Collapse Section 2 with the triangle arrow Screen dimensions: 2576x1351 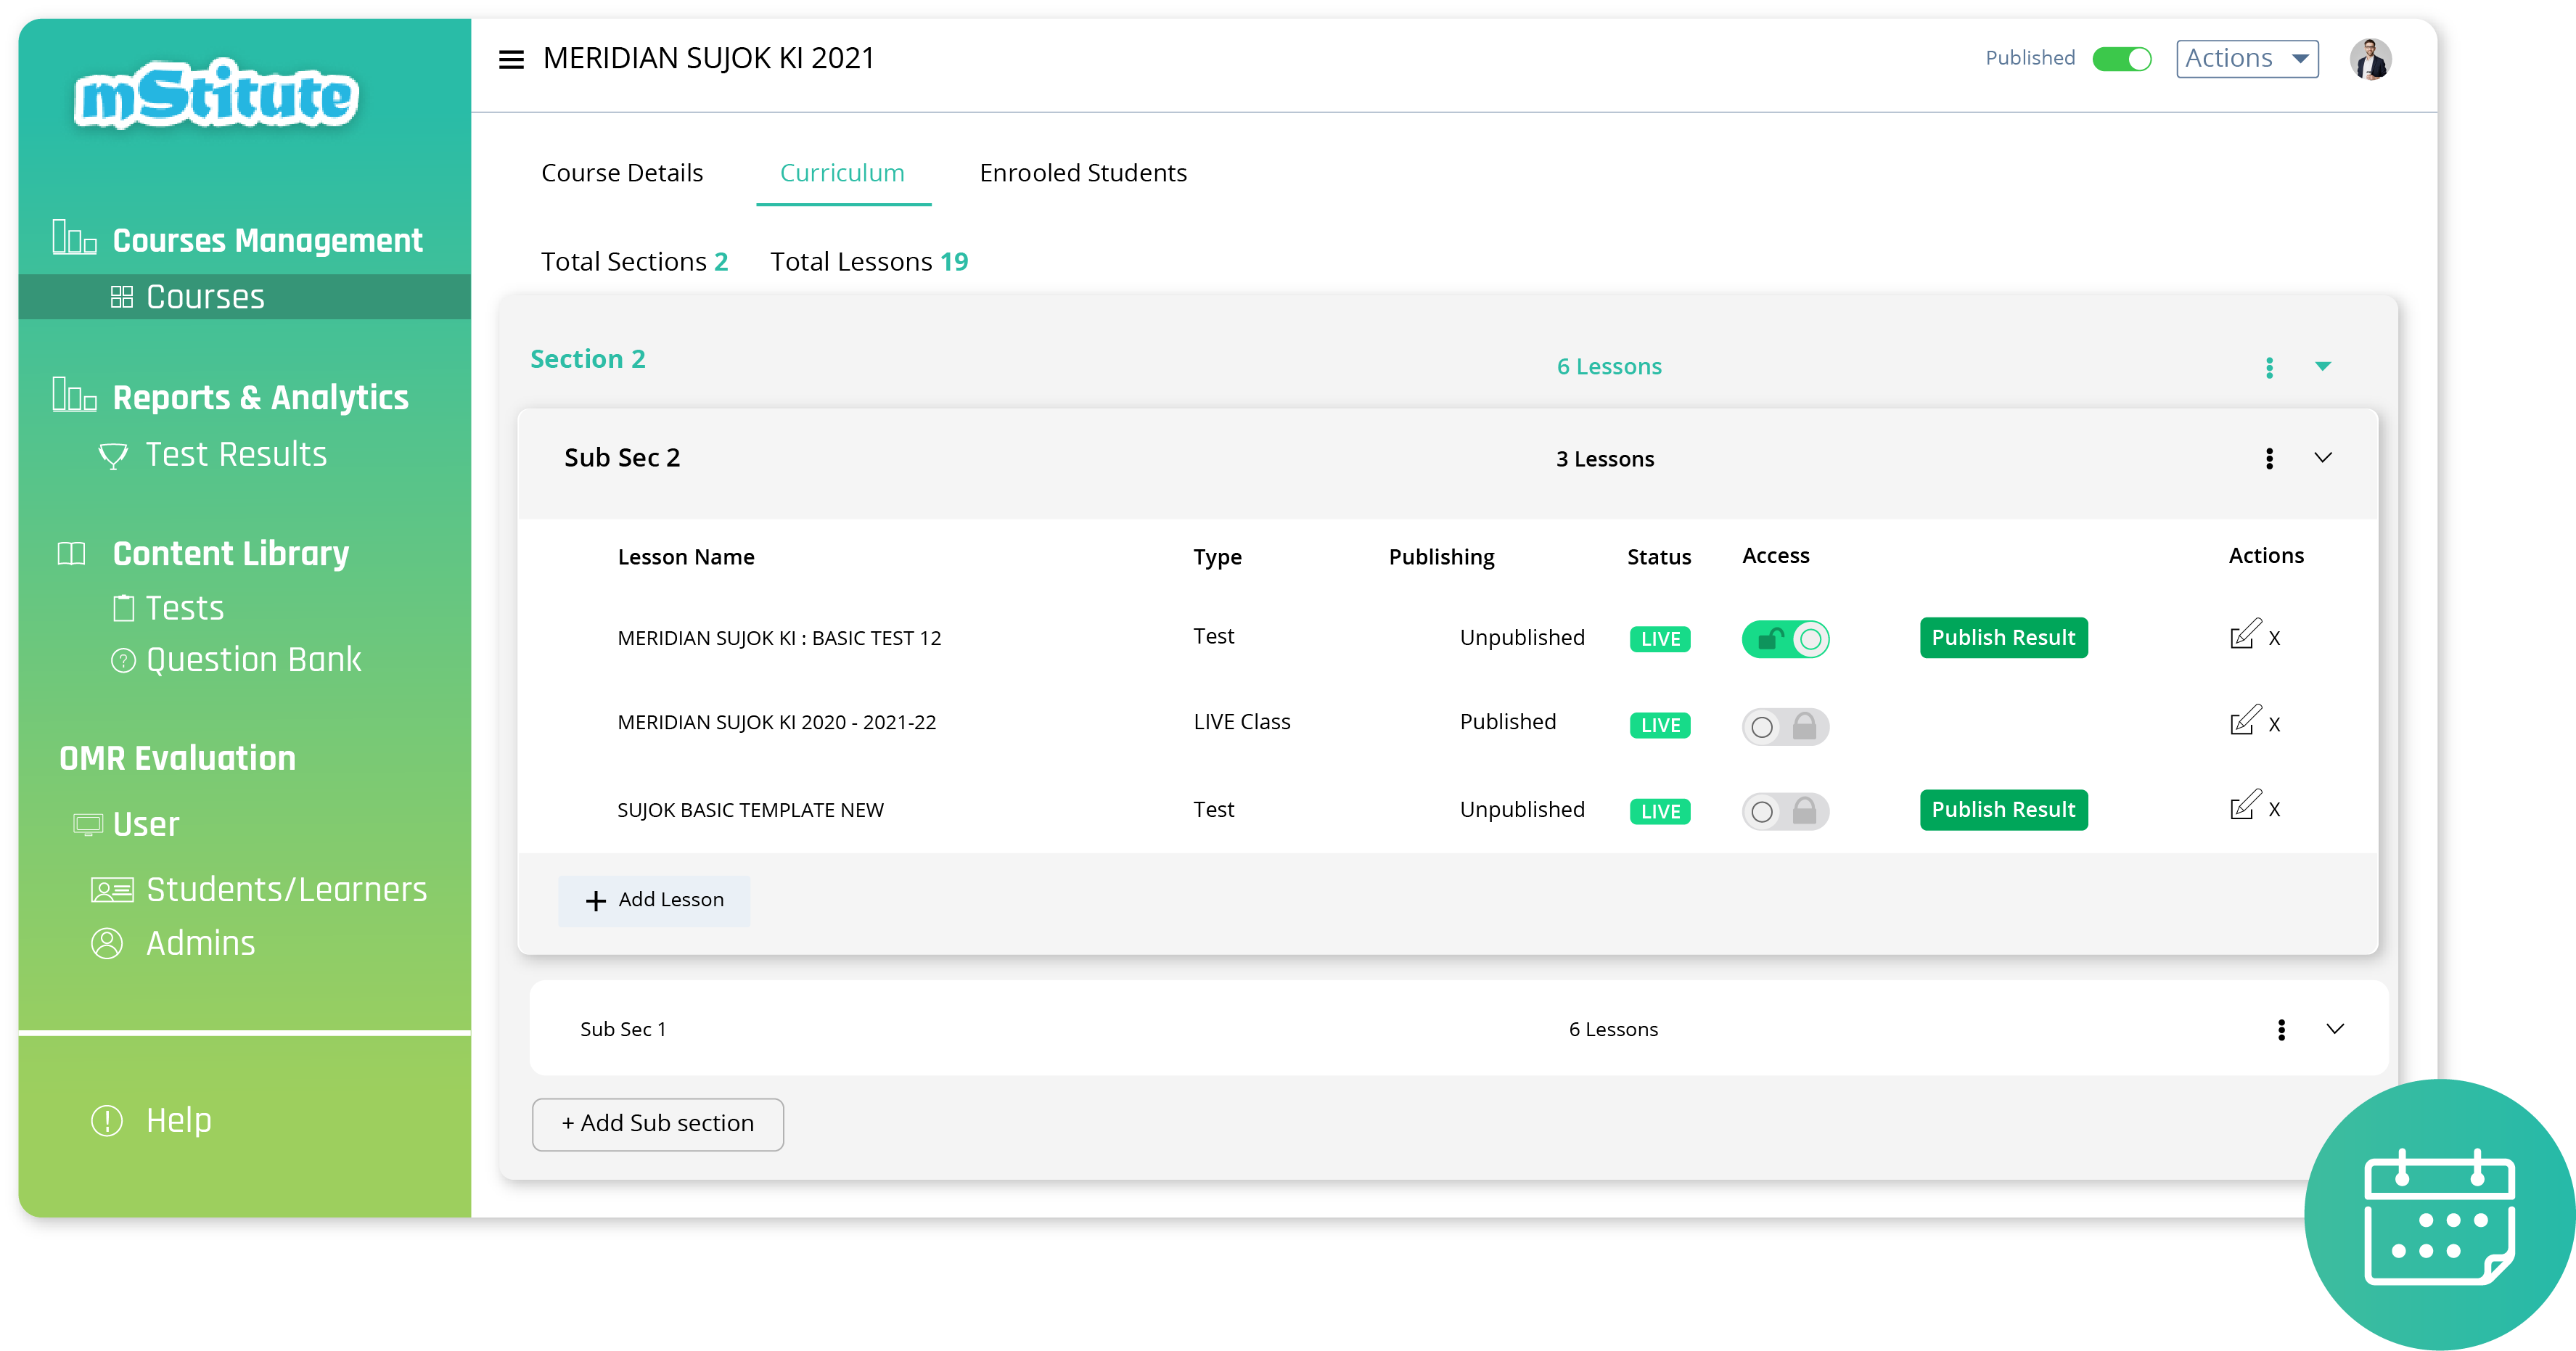pyautogui.click(x=2323, y=366)
